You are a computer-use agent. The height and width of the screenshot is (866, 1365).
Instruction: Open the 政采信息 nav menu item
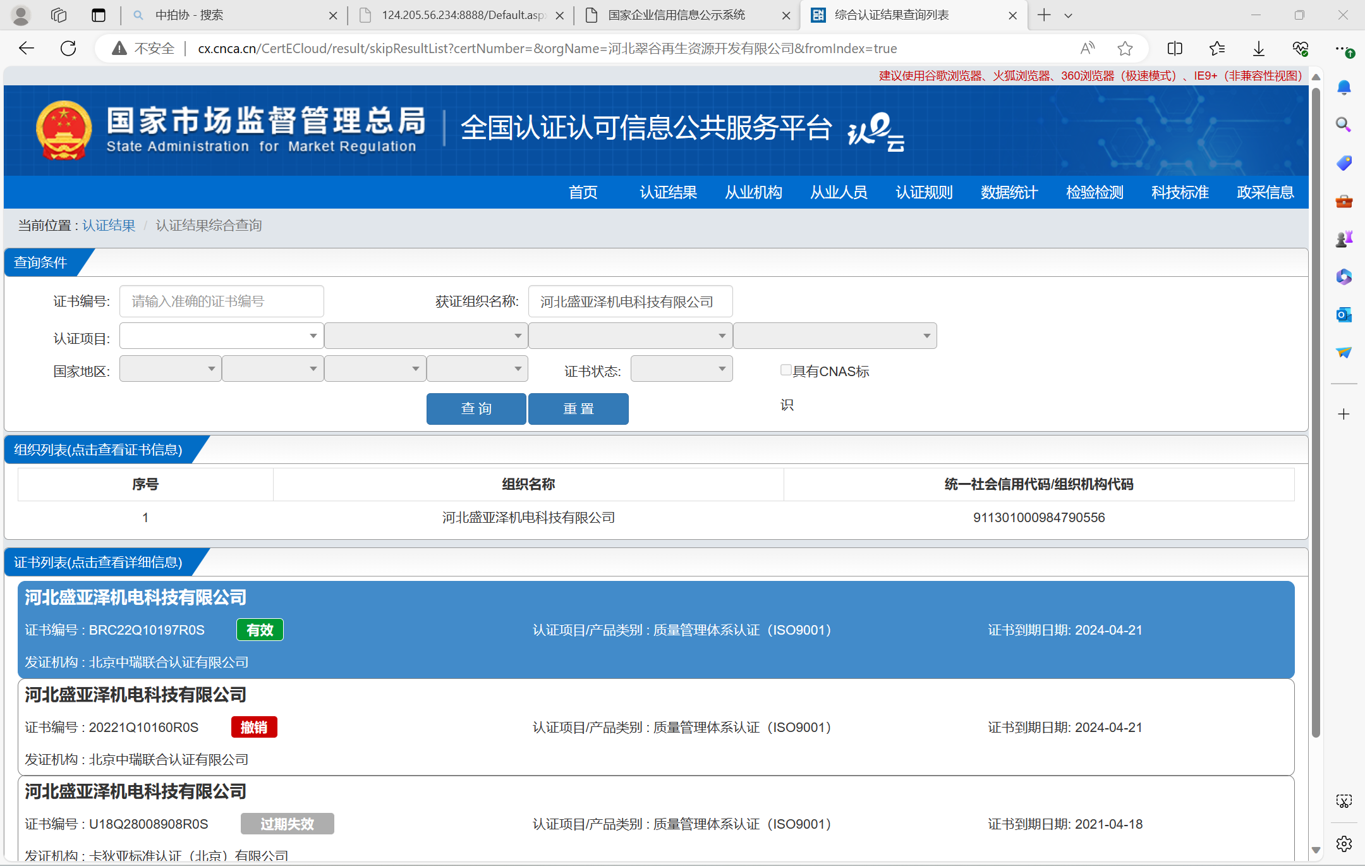coord(1265,192)
